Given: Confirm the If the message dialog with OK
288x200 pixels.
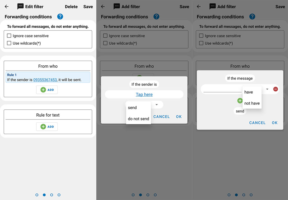Looking at the screenshot, I should 274,123.
